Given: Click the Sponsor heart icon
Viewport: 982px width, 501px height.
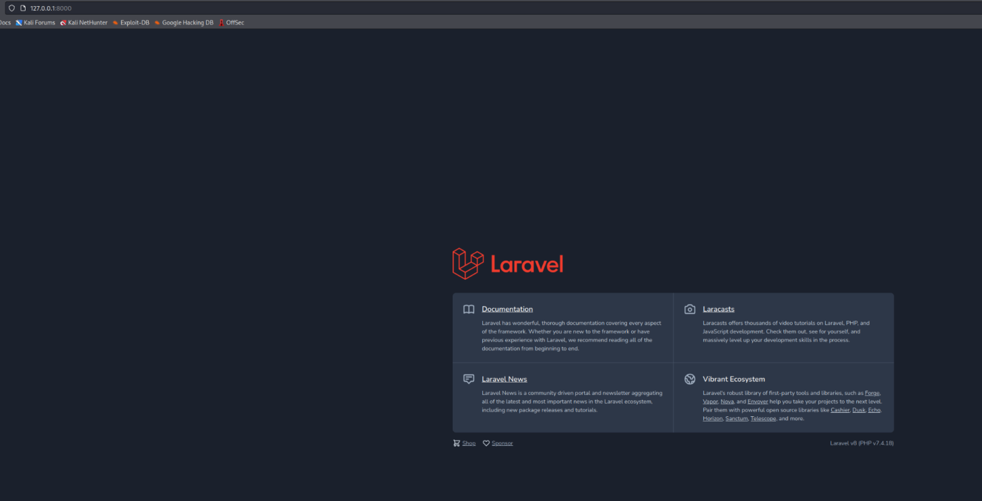Looking at the screenshot, I should [x=486, y=443].
